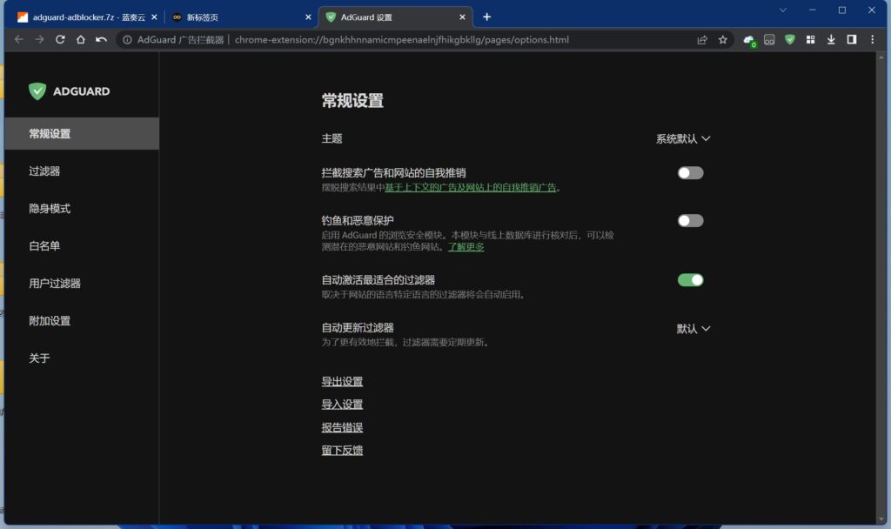Image resolution: width=891 pixels, height=529 pixels.
Task: Click the 导入设置 link
Action: [x=342, y=404]
